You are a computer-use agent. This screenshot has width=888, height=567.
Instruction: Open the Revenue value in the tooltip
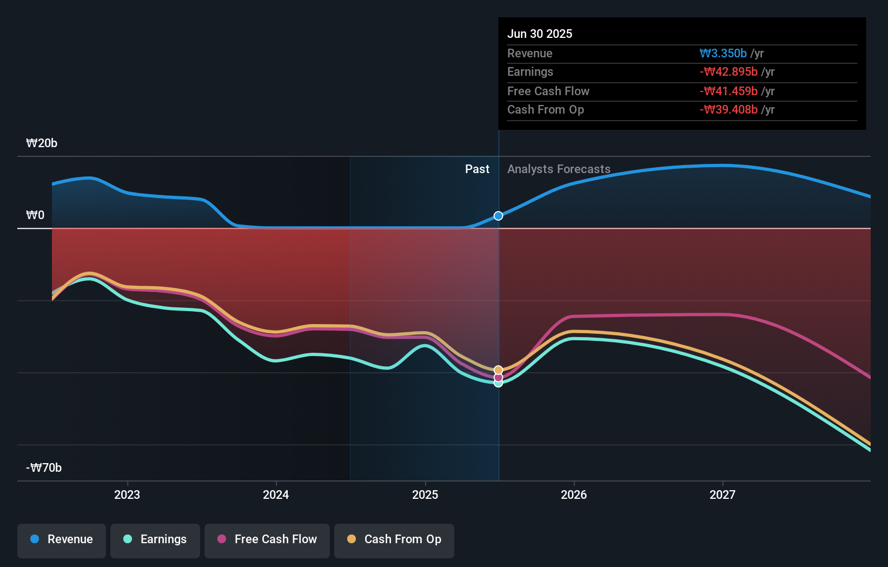click(x=723, y=53)
